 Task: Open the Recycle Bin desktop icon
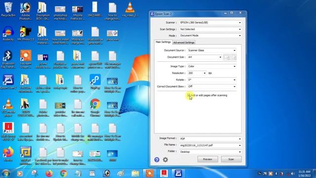(8, 10)
